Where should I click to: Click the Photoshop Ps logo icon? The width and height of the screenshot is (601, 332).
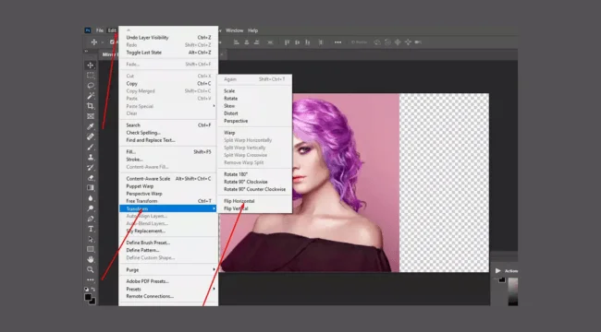[x=88, y=30]
